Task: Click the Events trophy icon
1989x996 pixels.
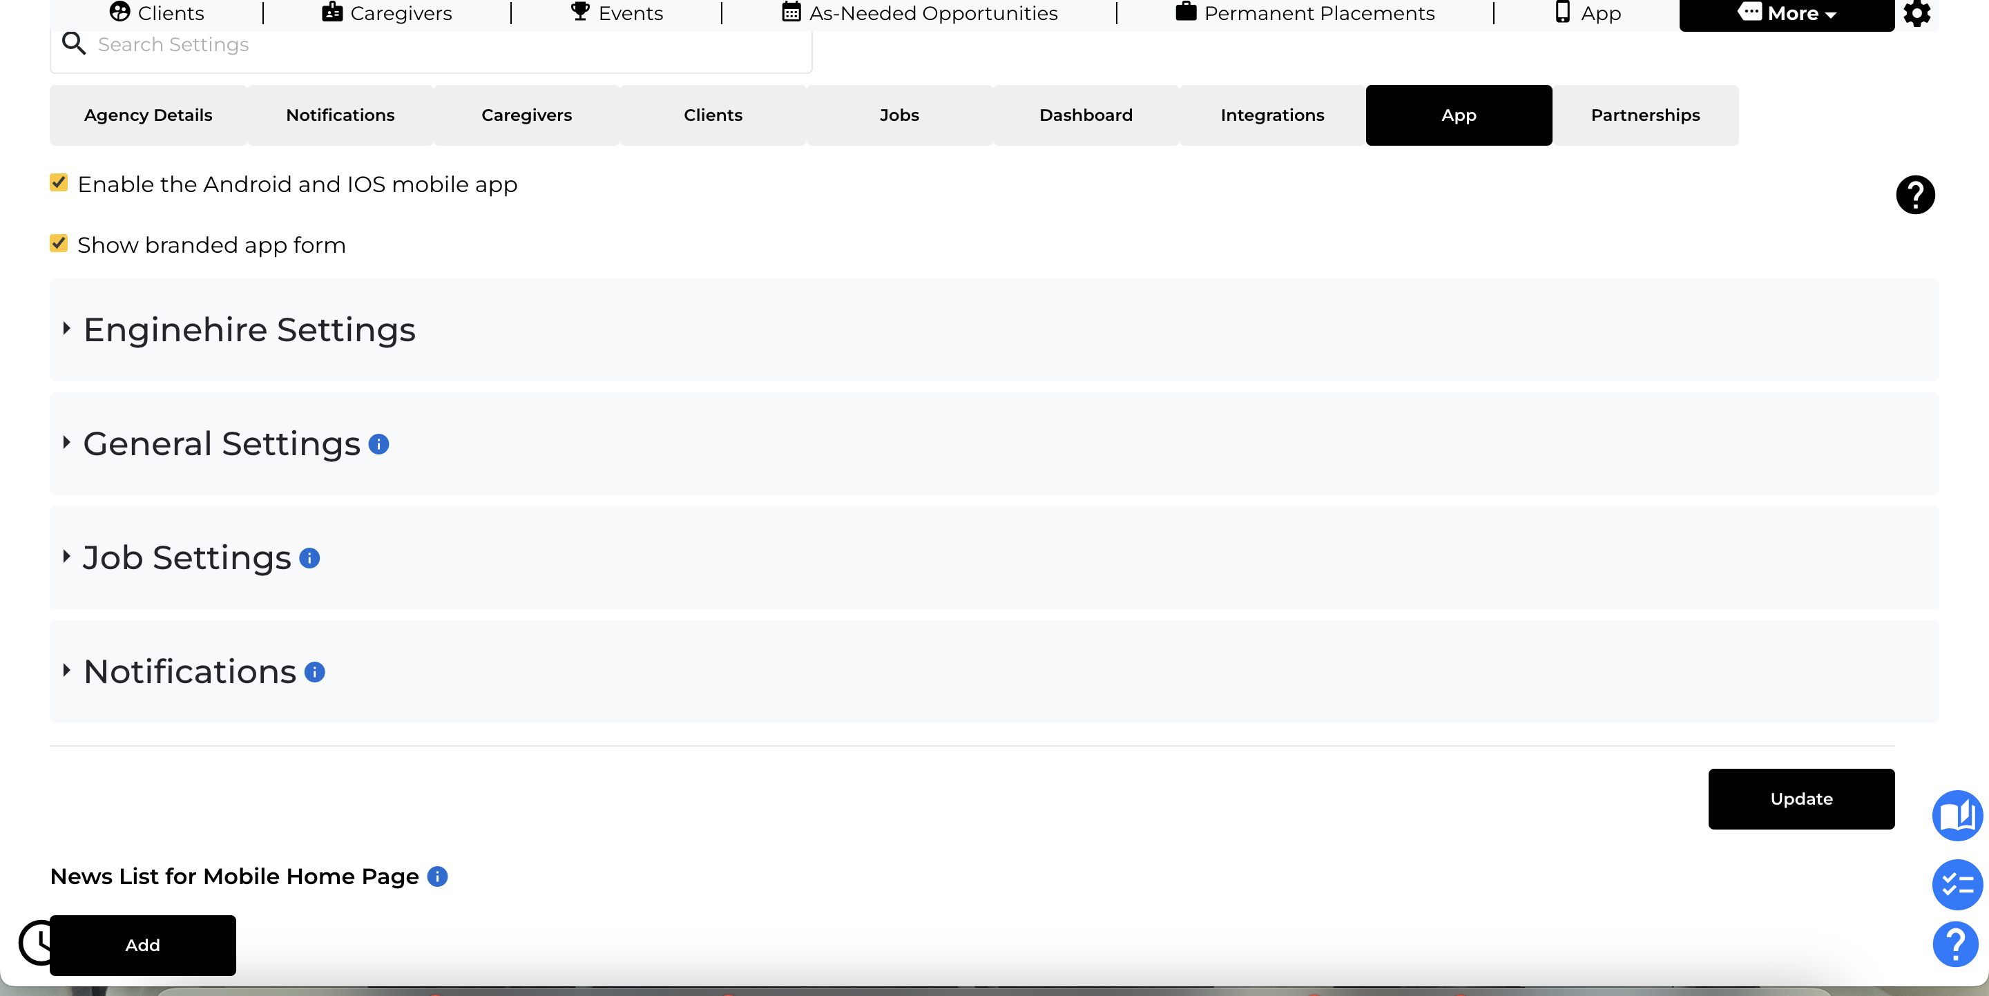Action: [580, 12]
